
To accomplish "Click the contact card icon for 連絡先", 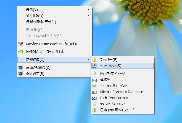I will point(94,80).
